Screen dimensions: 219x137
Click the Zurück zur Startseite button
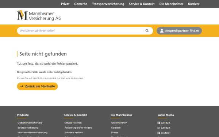(x=37, y=86)
